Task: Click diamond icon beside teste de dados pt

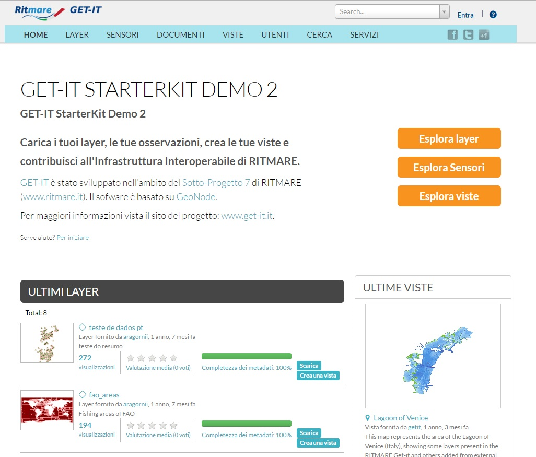Action: coord(83,327)
